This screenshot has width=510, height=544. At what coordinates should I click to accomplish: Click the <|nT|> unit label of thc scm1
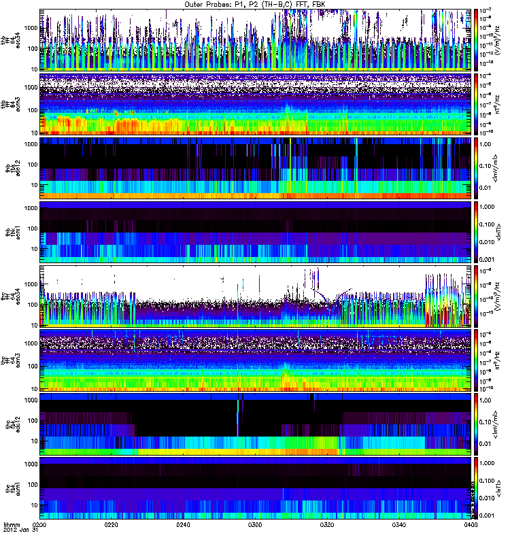(499, 488)
